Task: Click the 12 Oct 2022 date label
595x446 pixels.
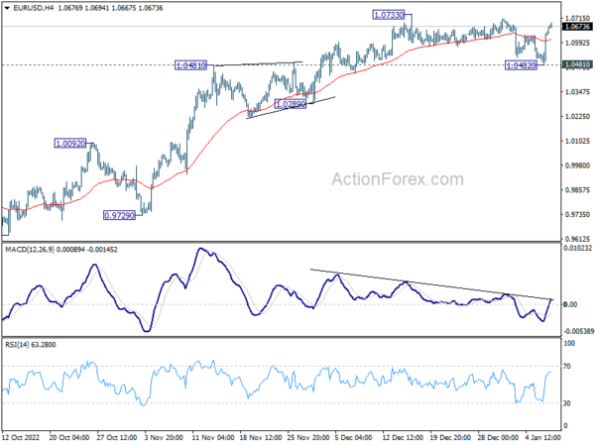Action: [x=21, y=437]
